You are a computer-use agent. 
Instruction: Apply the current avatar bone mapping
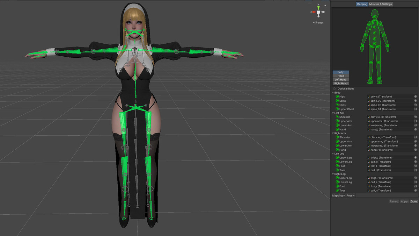[x=404, y=201]
